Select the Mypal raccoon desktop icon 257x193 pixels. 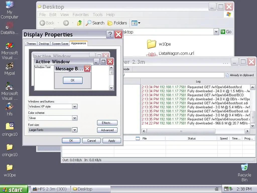(x=10, y=69)
